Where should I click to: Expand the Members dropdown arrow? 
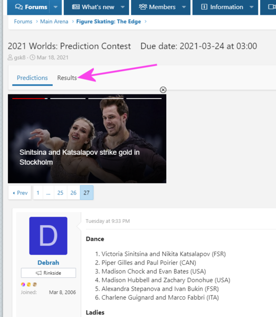pos(184,7)
